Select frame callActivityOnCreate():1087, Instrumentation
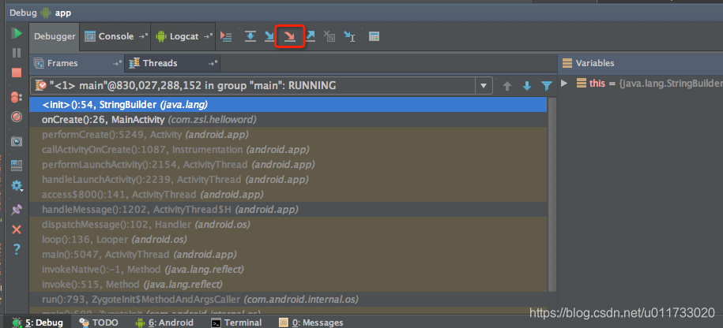 288,150
